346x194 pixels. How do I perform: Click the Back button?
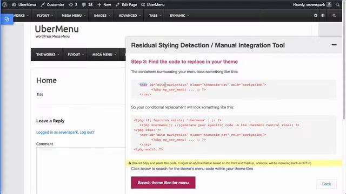327,184
